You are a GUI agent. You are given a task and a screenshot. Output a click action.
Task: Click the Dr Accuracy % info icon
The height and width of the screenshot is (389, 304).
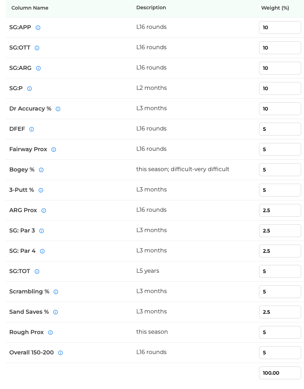[58, 109]
